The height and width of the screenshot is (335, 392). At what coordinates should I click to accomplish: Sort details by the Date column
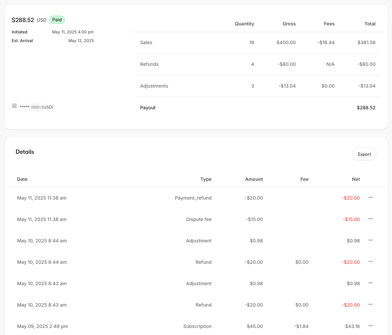point(22,179)
